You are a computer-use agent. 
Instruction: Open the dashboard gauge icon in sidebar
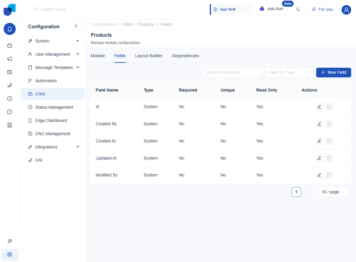pyautogui.click(x=10, y=45)
